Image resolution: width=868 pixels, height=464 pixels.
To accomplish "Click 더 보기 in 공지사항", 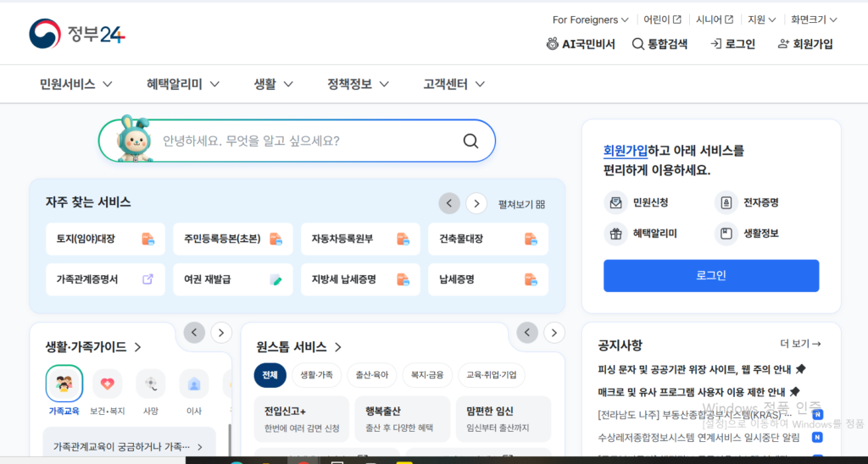I will (800, 344).
